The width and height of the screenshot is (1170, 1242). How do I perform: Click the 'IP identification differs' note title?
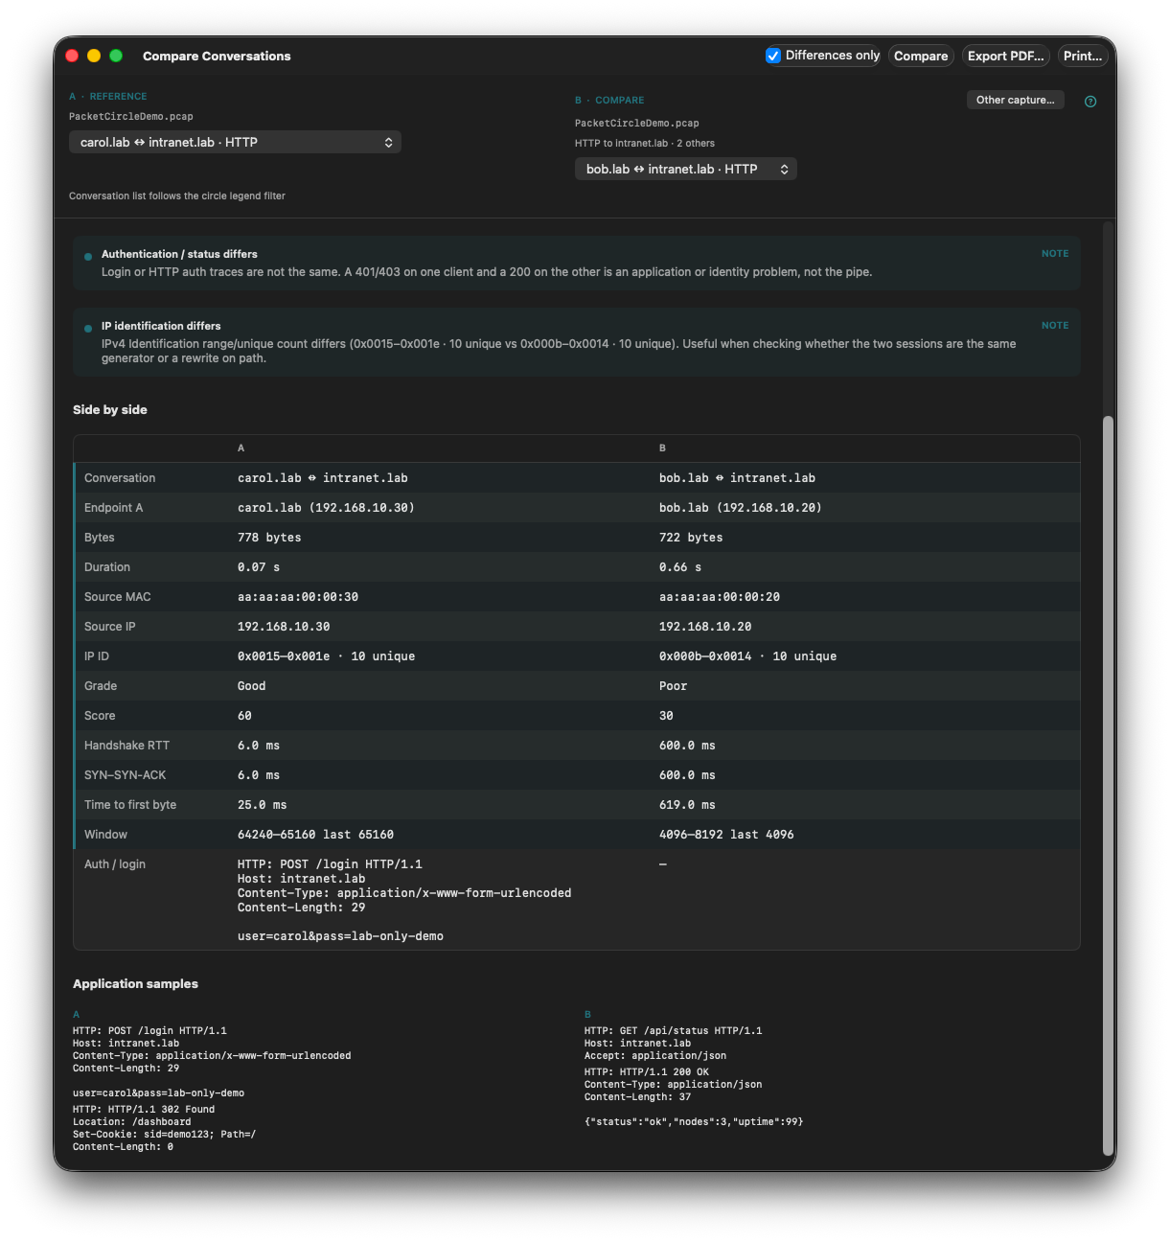tap(161, 326)
